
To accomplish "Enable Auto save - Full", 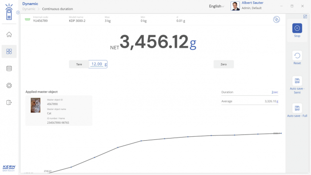I will [297, 108].
